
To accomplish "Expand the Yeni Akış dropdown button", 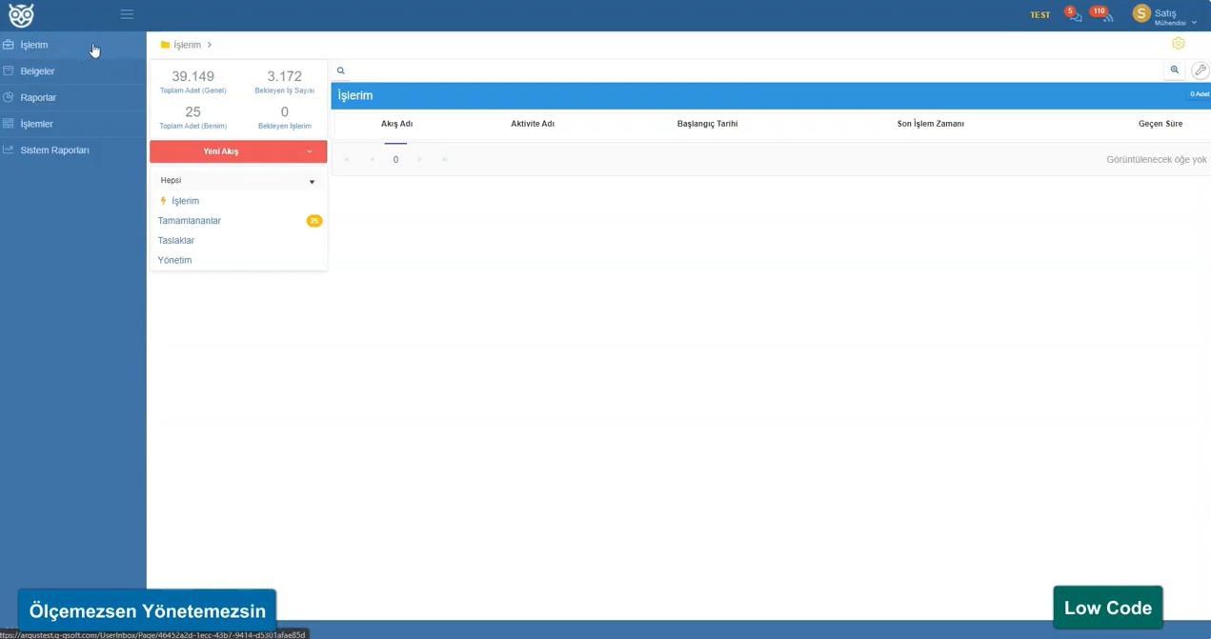I will (x=238, y=151).
